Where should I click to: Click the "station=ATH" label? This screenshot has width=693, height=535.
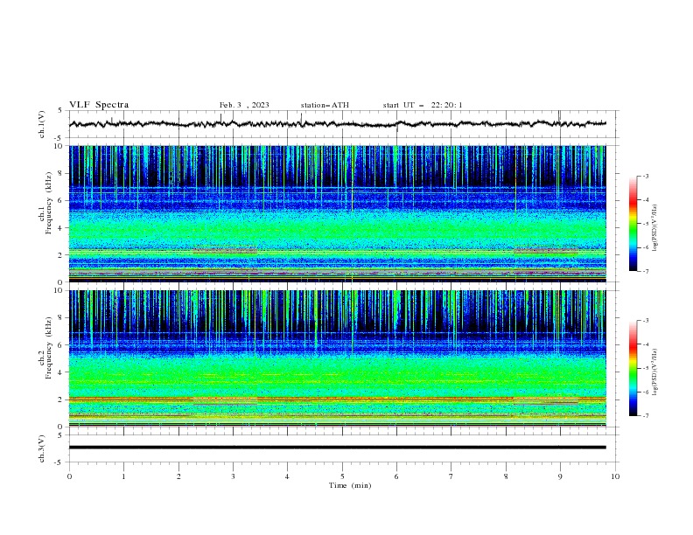coord(325,105)
